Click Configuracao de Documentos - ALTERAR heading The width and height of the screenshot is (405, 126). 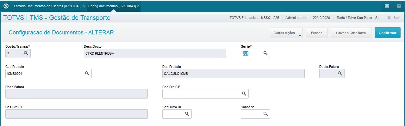coord(61,33)
